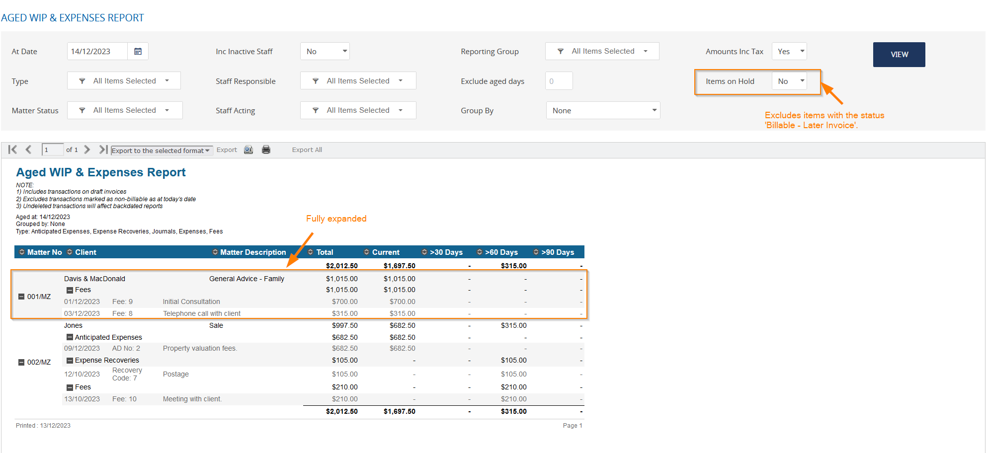Jump to the last page of the report
The width and height of the screenshot is (986, 453).
coord(103,150)
